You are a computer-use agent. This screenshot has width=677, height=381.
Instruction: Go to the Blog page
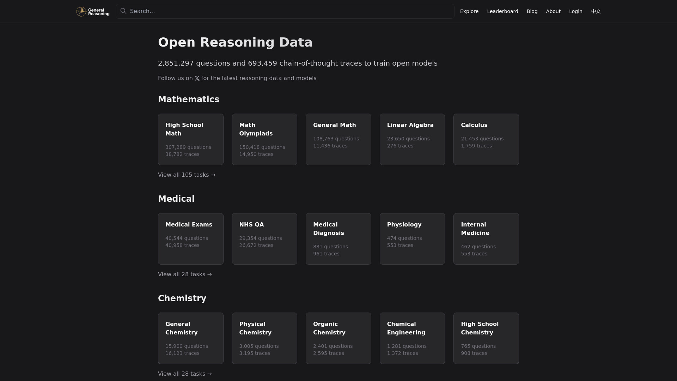532,11
